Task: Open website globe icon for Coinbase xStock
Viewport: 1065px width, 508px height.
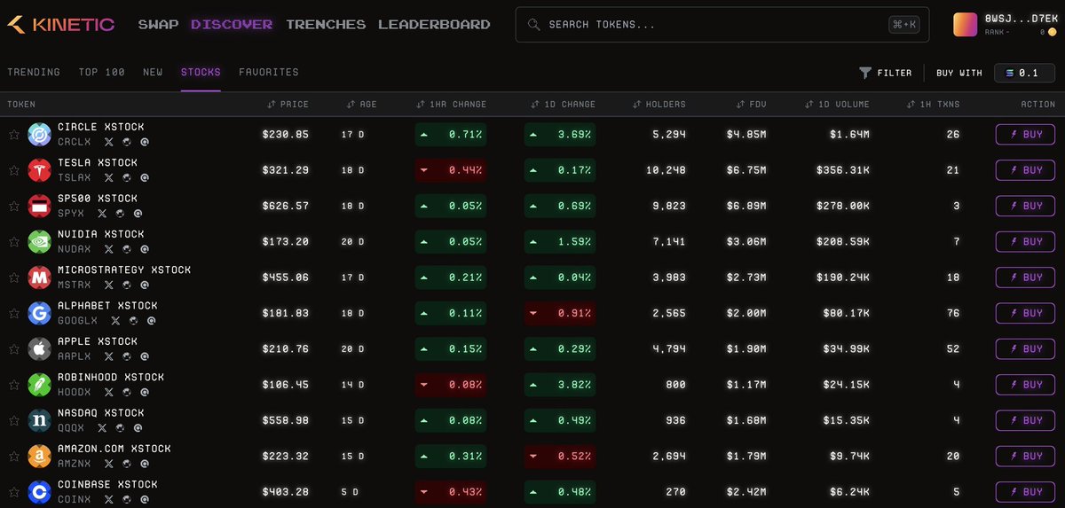Action: [127, 499]
